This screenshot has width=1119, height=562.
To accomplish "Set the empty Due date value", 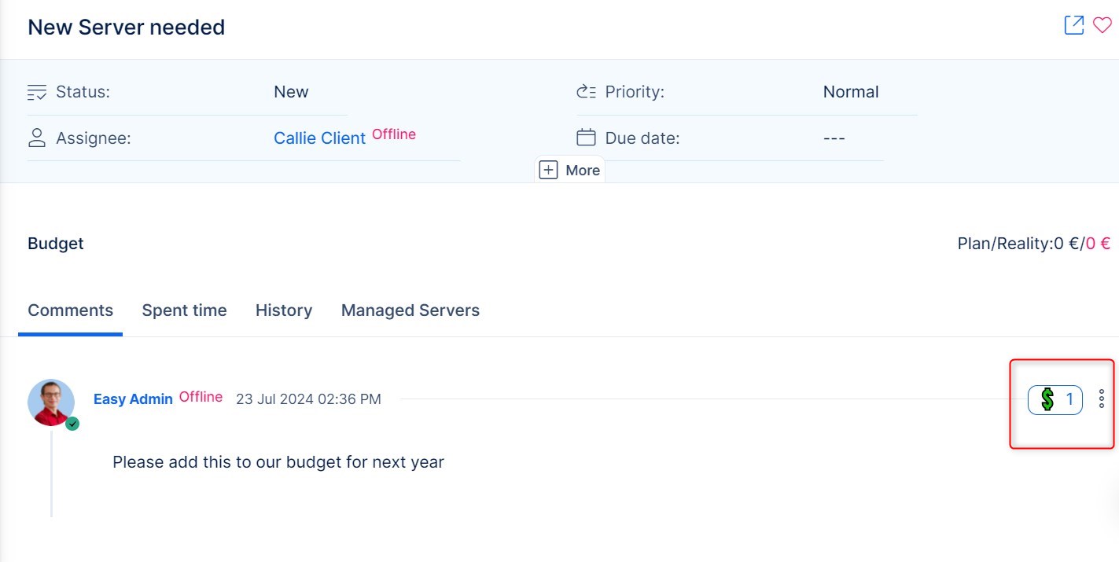I will (x=834, y=138).
